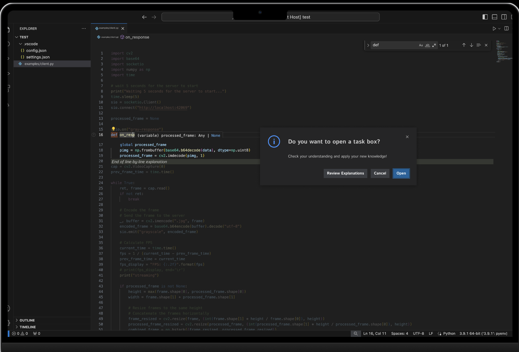Toggle Match Whole Word in find widget
The height and width of the screenshot is (352, 519).
point(427,45)
